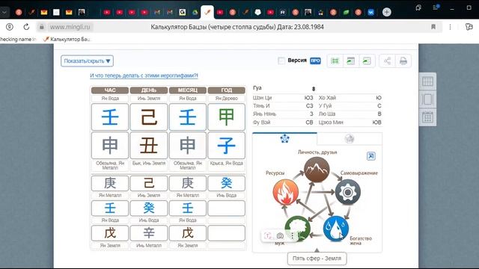The height and width of the screenshot is (269, 479).
Task: Click the ЧАС column header
Action: click(x=110, y=90)
